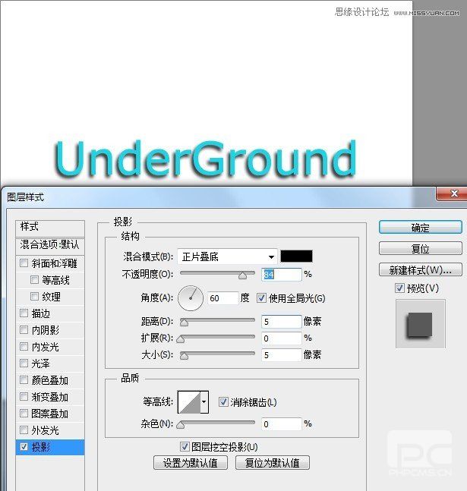467x491 pixels.
Task: Tick the 等高线 sub-style checkbox
Action: [x=34, y=279]
